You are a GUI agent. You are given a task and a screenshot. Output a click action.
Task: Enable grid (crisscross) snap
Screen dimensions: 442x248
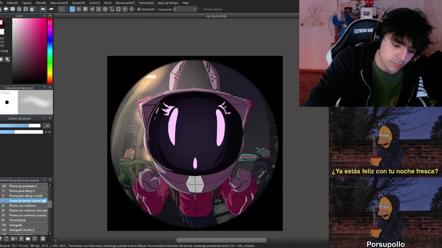coord(85,9)
